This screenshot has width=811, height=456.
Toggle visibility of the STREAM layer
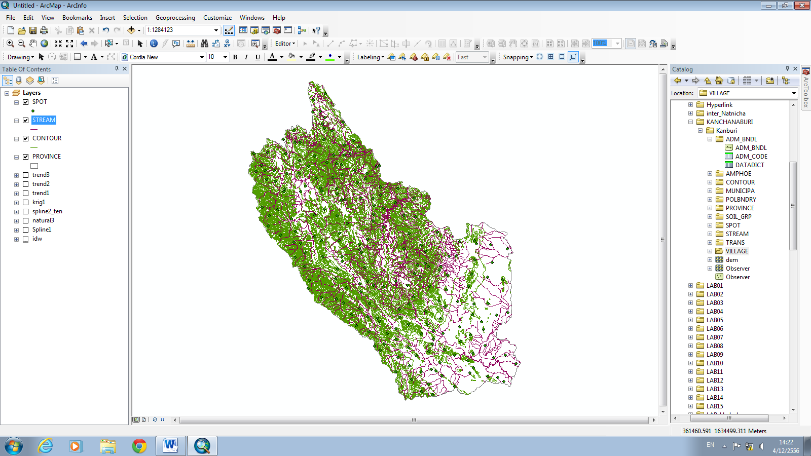(25, 120)
